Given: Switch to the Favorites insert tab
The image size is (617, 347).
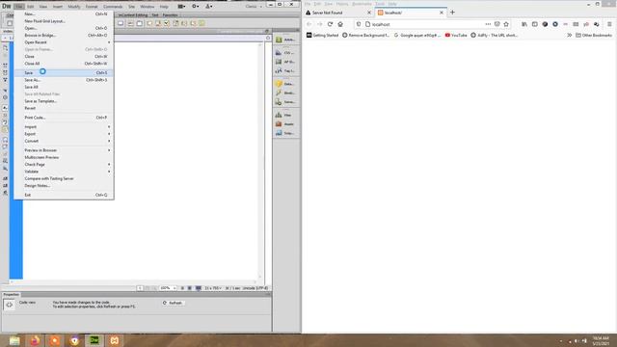Looking at the screenshot, I should coord(170,15).
